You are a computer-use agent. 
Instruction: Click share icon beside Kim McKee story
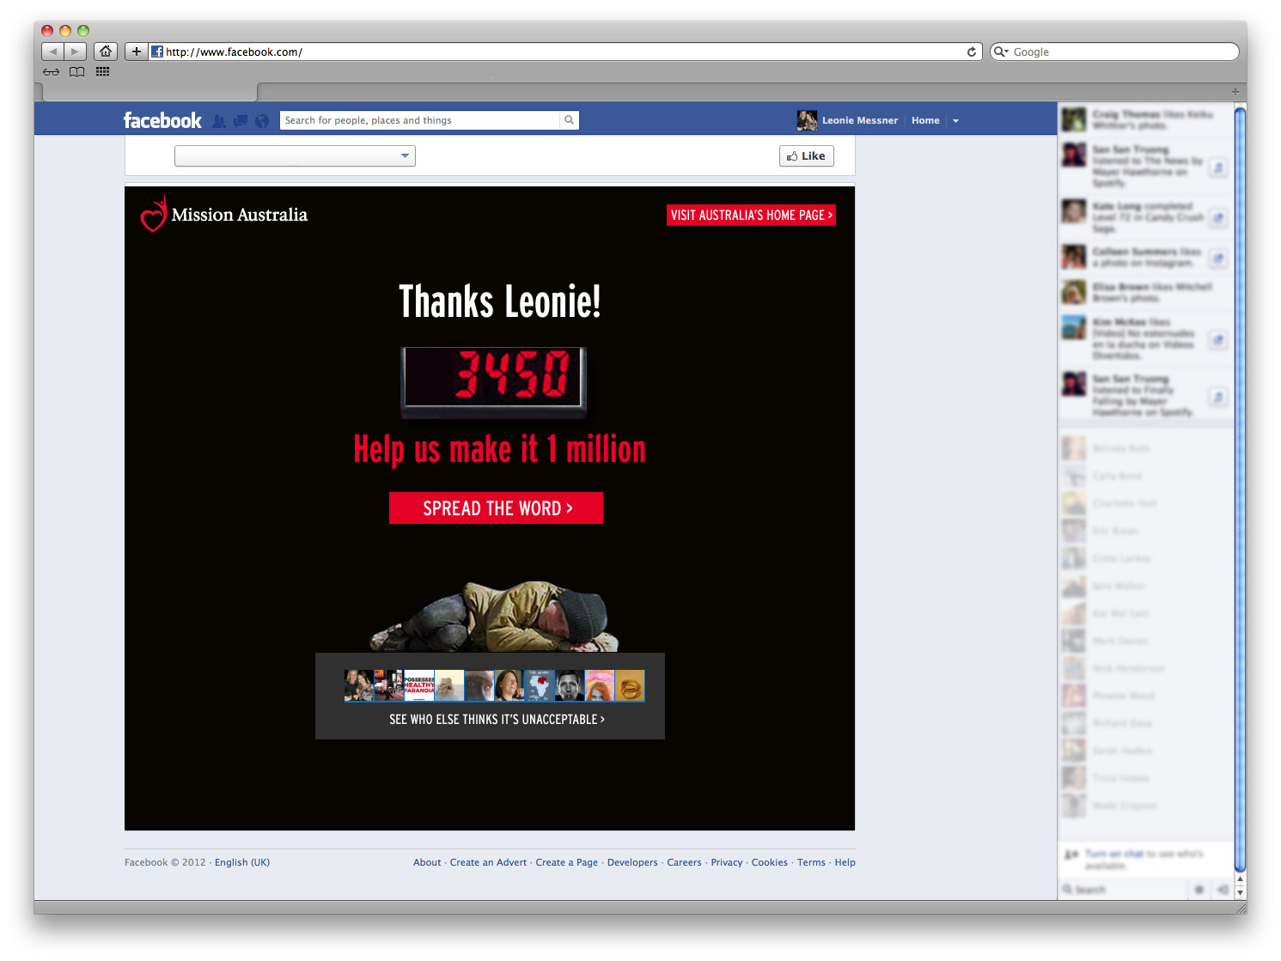pyautogui.click(x=1217, y=340)
